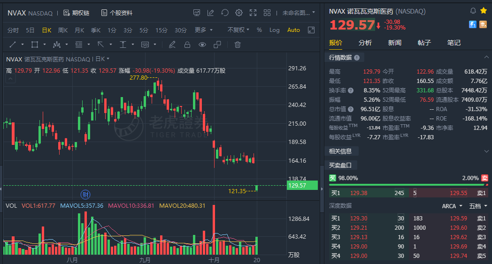Click the 129.57 current price label
Screen dimensions: 492x264
pyautogui.click(x=302, y=185)
